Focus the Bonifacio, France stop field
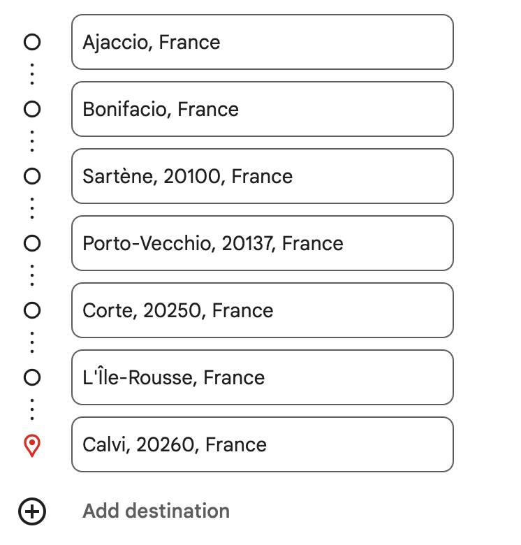The height and width of the screenshot is (545, 521). (x=262, y=109)
